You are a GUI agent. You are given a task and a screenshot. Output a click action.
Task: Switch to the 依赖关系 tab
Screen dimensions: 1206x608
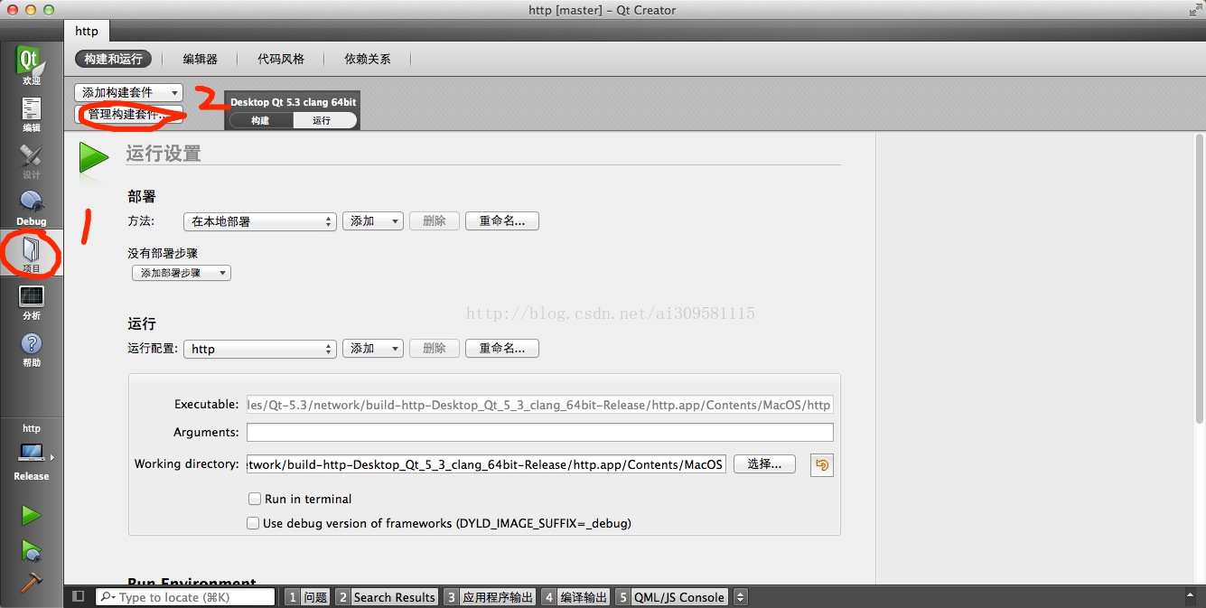tap(368, 59)
